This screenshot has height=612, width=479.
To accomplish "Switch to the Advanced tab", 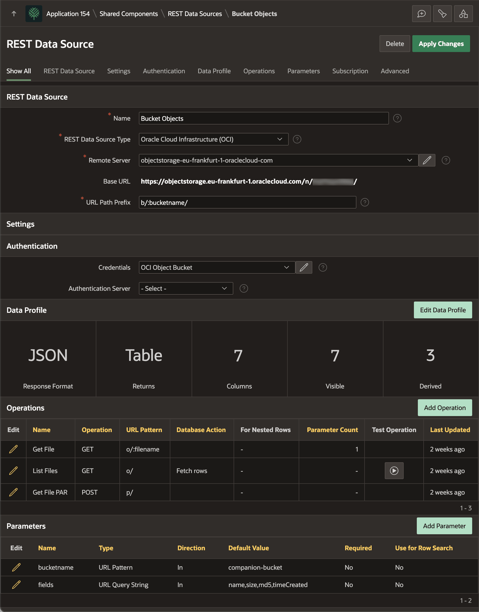I will click(x=394, y=71).
